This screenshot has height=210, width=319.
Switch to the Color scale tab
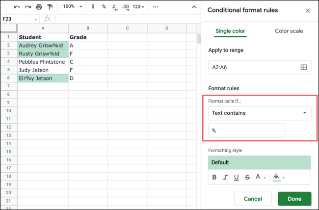coord(289,31)
